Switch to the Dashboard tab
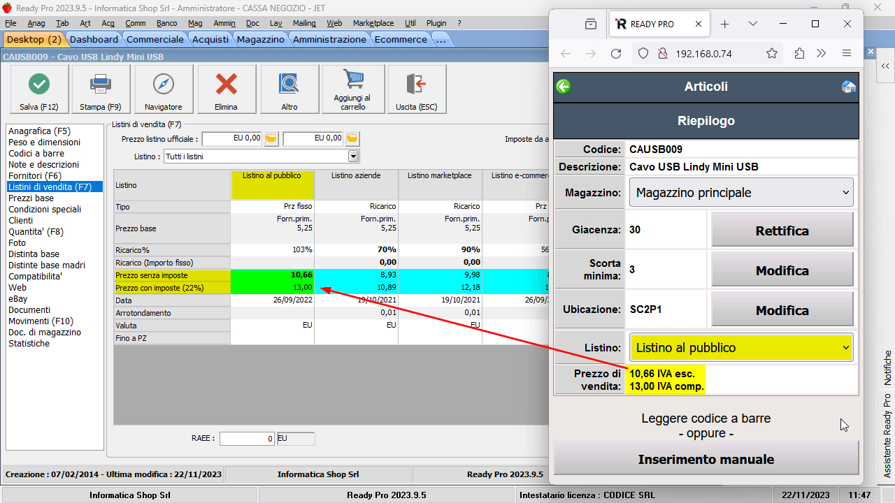 [x=94, y=39]
